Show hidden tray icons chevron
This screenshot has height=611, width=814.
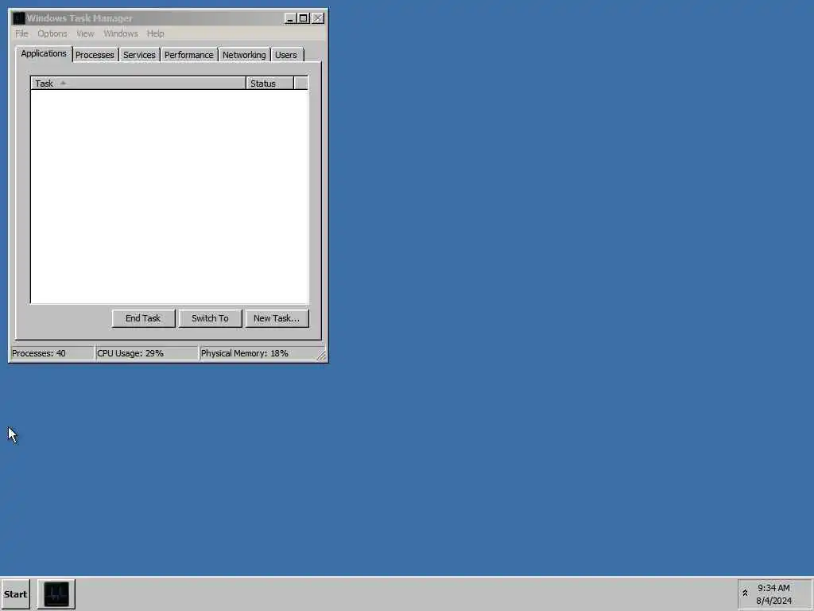[x=745, y=593]
